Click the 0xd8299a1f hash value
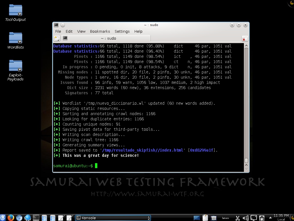294x221 pixels. [x=202, y=150]
